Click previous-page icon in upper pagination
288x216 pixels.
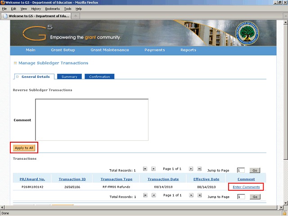[153, 169]
